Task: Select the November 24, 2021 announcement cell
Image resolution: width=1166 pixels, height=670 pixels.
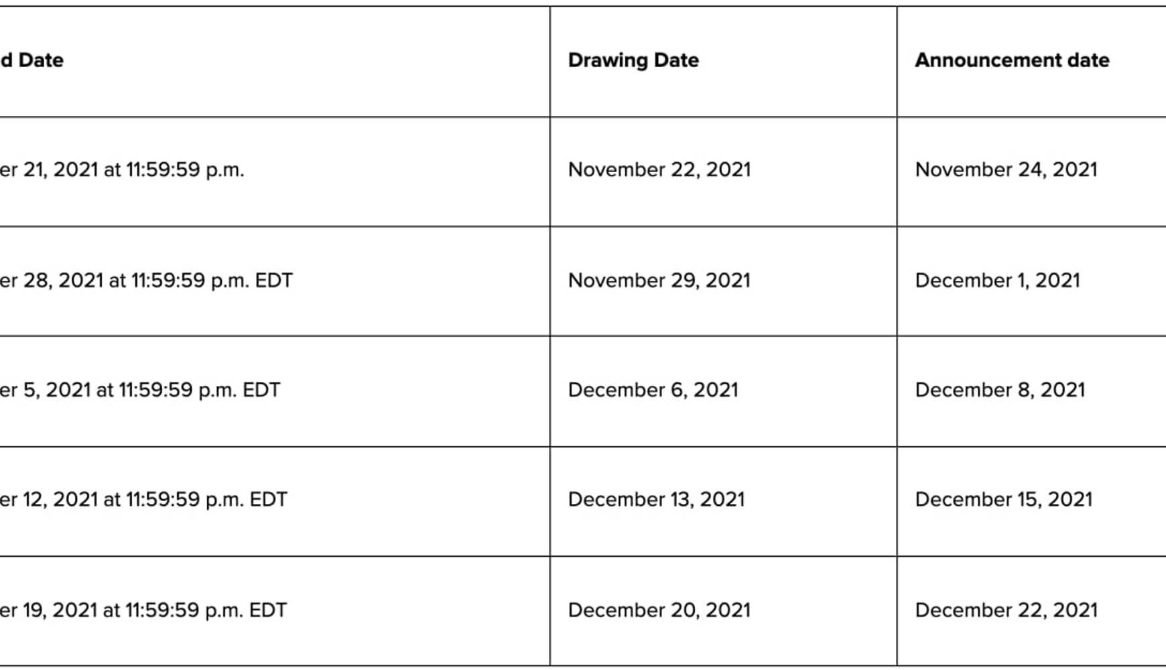Action: point(1006,170)
